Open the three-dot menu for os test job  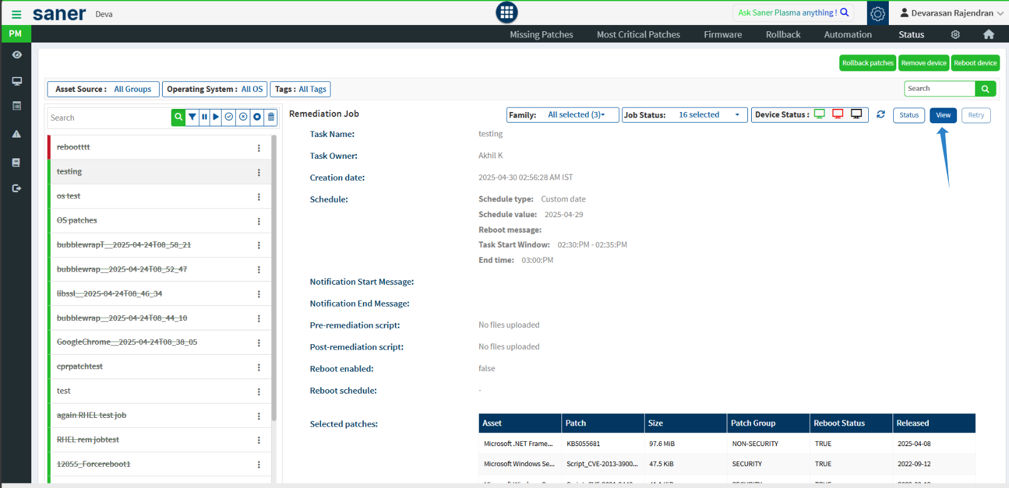point(259,197)
